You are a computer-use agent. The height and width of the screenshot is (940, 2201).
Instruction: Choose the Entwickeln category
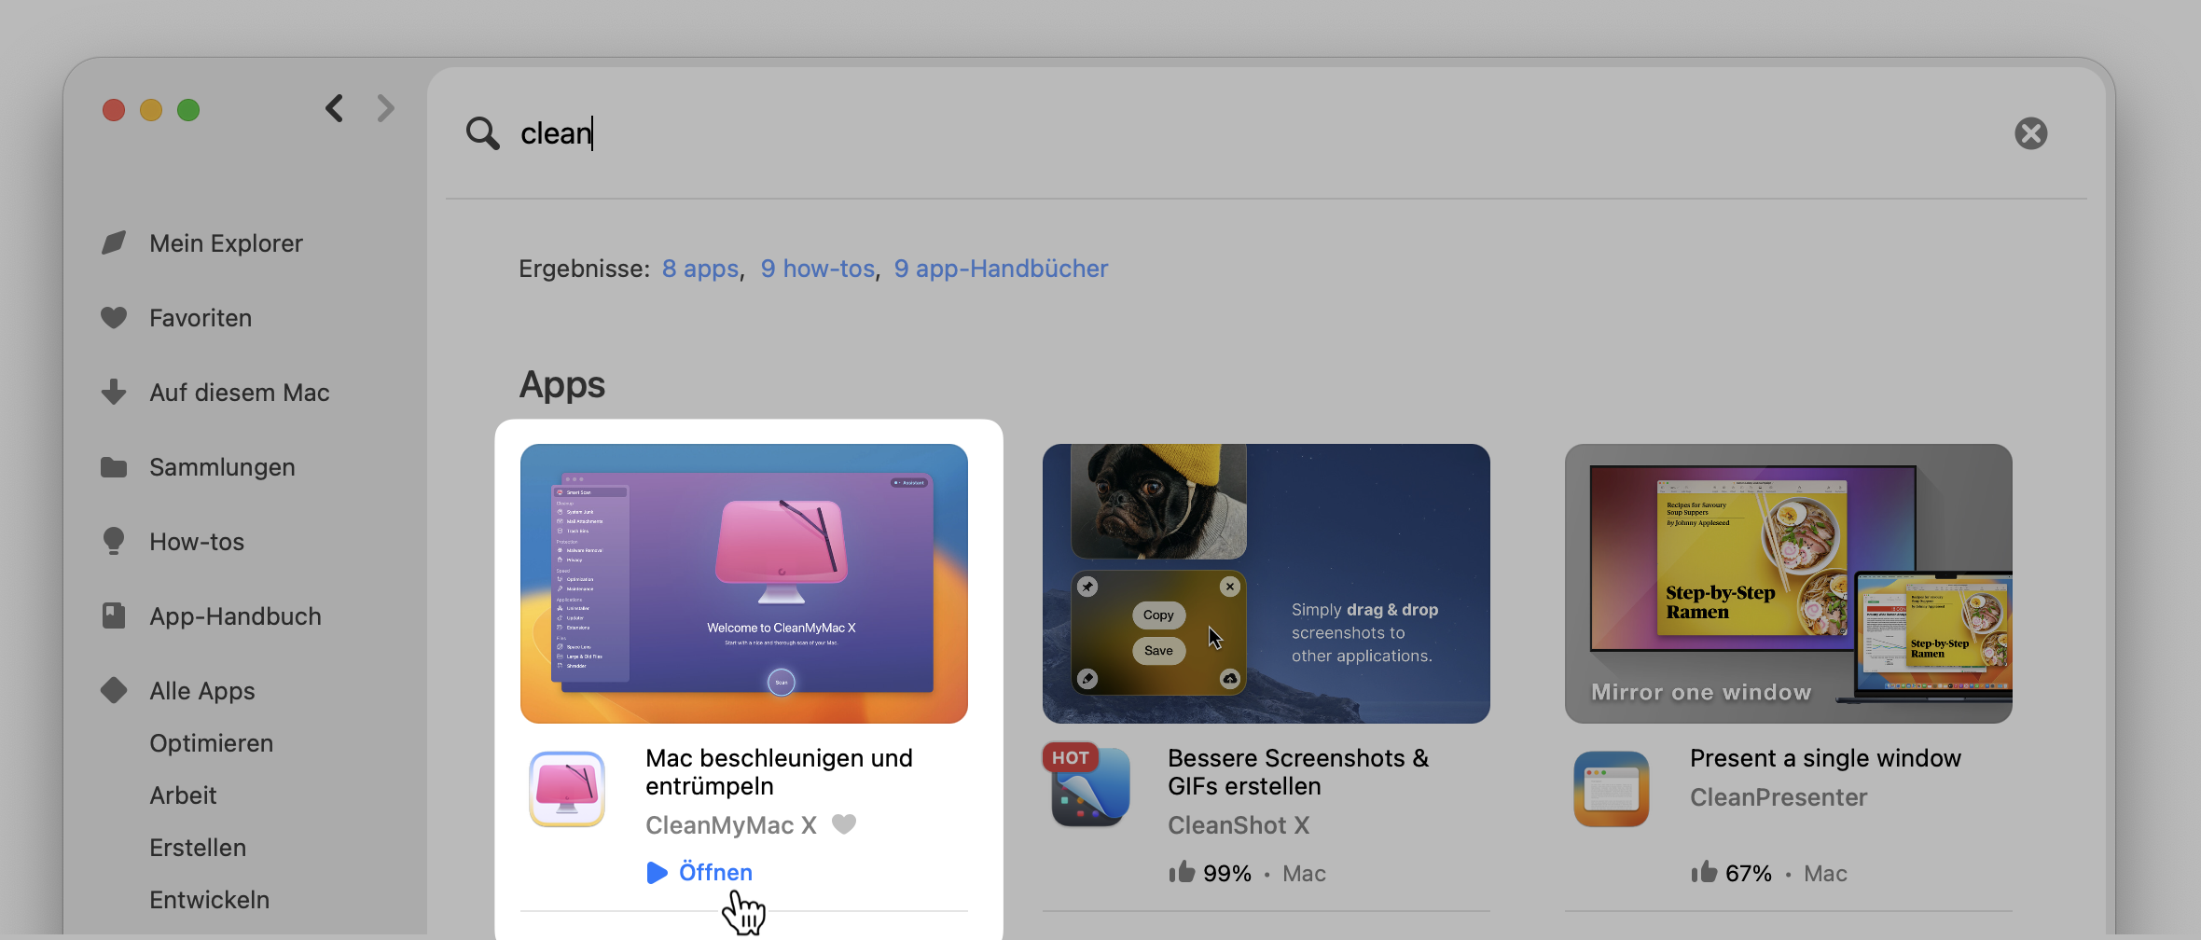point(210,900)
